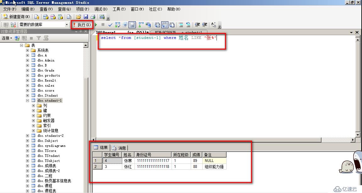Select the dbo.products table
362x193 pixels.
49,75
